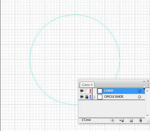Screen dimensions: 150x131
Task: Click LOGO layer target circle
Action: coord(139,91)
